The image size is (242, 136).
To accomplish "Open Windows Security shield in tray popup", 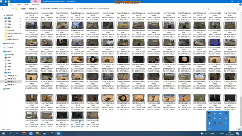I will [215, 114].
